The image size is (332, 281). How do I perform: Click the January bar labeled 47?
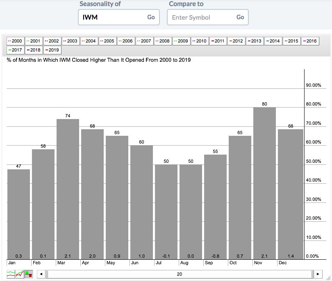pyautogui.click(x=18, y=214)
